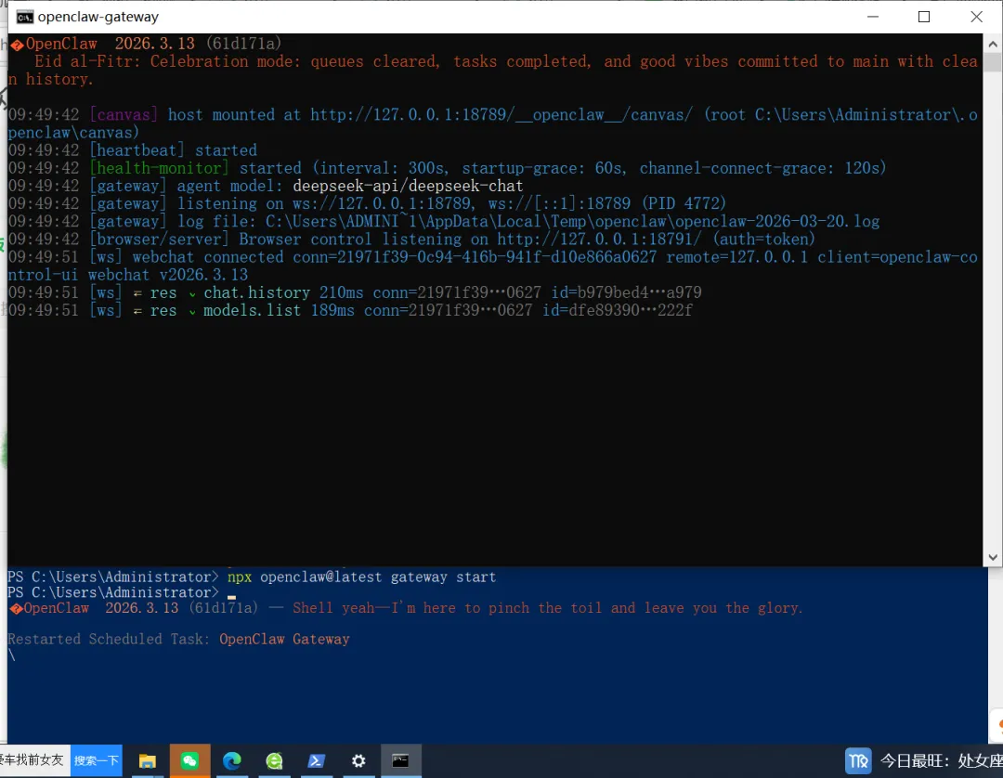Click the canvas host URL in console

coord(501,115)
